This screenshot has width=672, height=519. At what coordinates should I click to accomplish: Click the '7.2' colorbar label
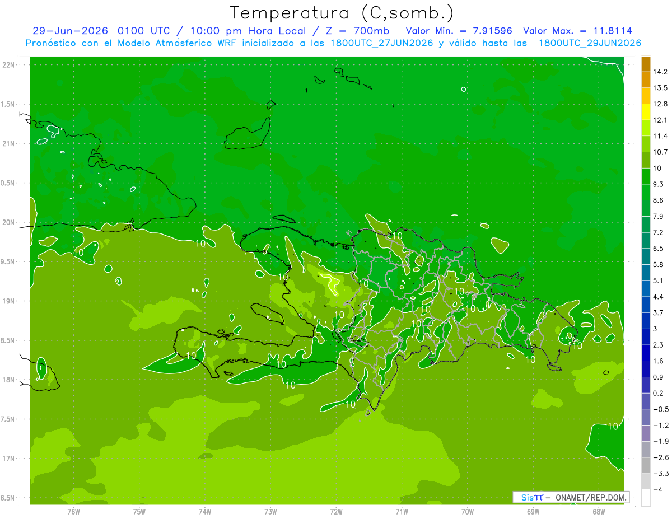[659, 232]
